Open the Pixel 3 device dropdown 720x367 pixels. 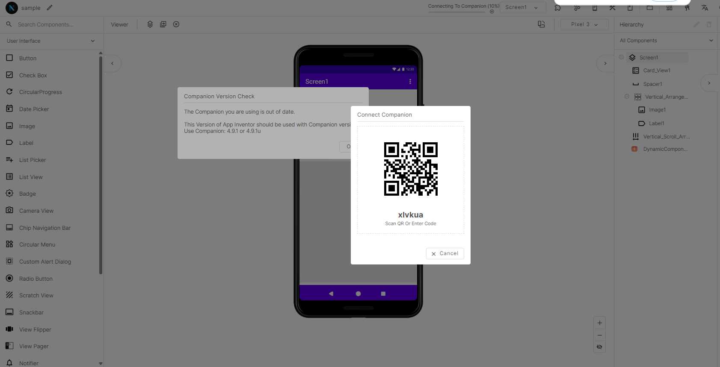click(x=584, y=24)
